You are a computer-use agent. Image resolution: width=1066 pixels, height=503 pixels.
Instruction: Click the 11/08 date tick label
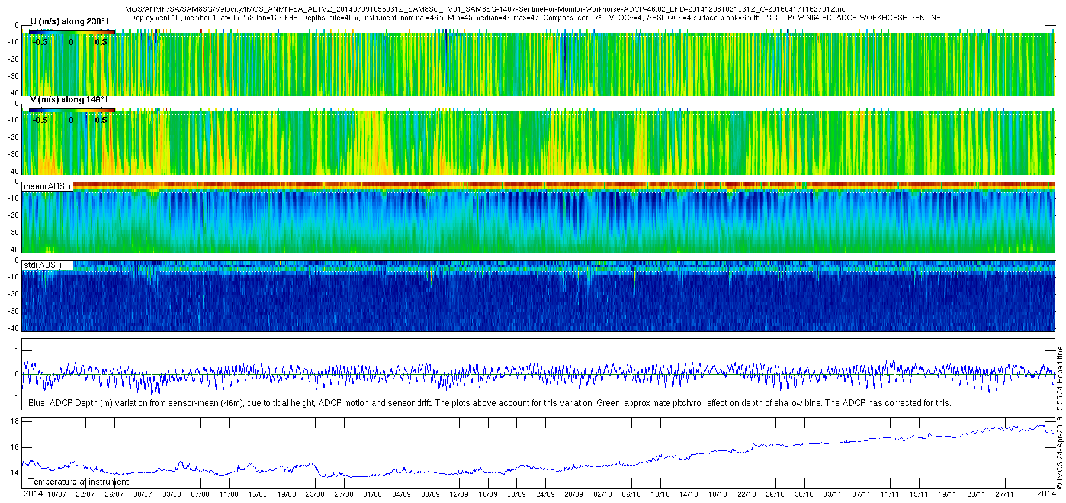pyautogui.click(x=229, y=495)
